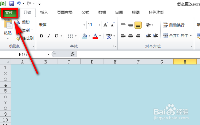The height and width of the screenshot is (125, 200).
Task: Switch to the 页面布局 tab
Action: (x=65, y=13)
